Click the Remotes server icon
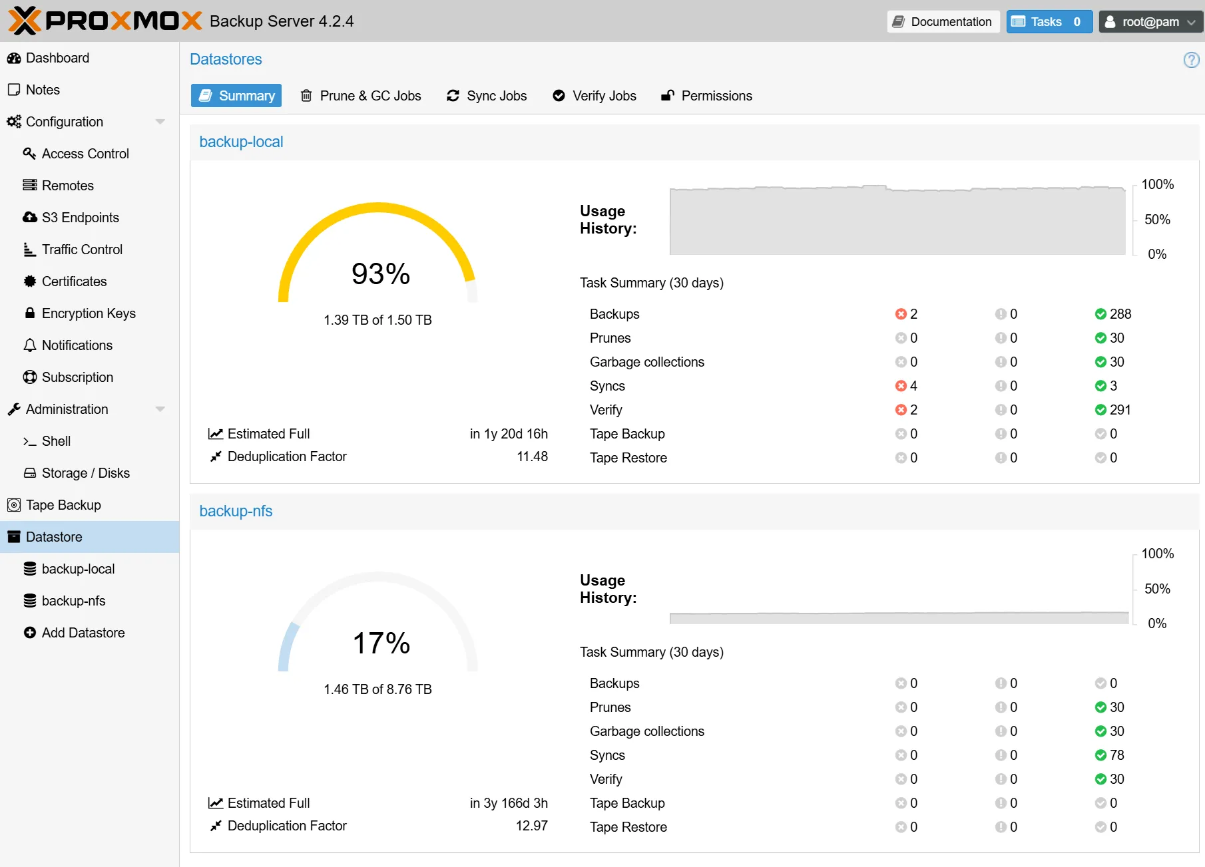 (x=29, y=186)
